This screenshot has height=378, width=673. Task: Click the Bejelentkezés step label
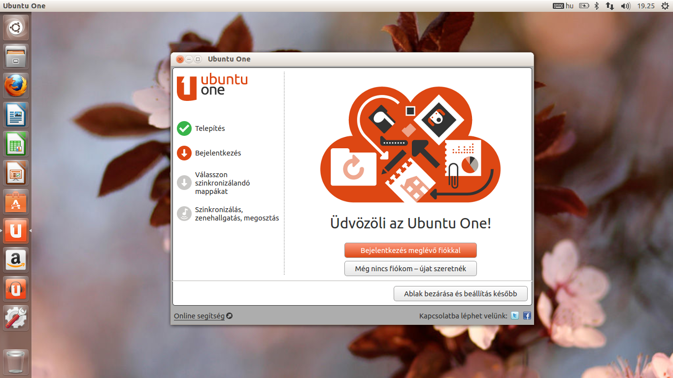218,153
